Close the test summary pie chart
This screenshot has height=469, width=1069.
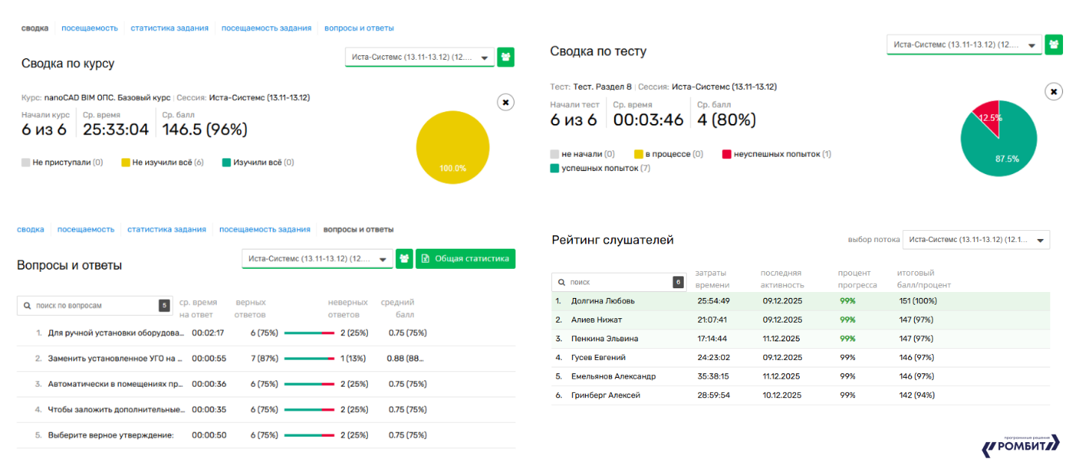[x=1053, y=92]
